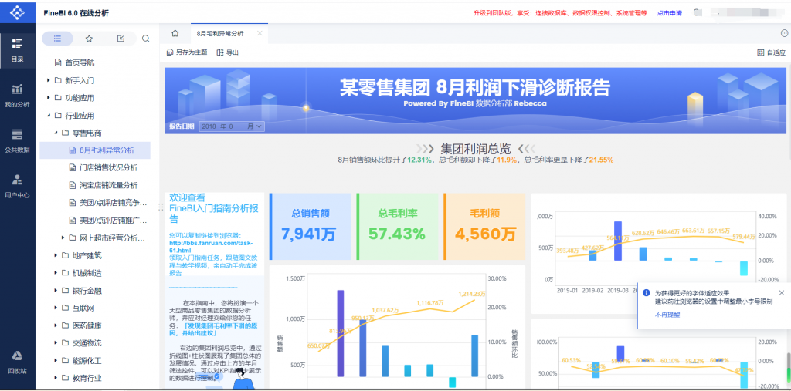The width and height of the screenshot is (791, 391).
Task: Expand the 能源化工 folder
Action: [56, 361]
